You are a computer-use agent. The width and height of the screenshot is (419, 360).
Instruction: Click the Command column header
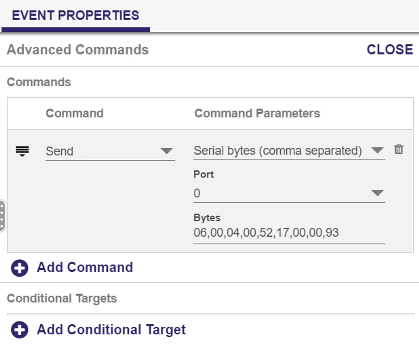point(75,113)
